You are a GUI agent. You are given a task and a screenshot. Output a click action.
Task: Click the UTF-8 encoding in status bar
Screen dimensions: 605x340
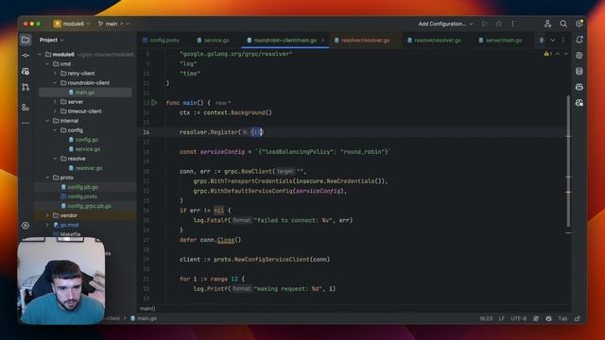pyautogui.click(x=519, y=319)
